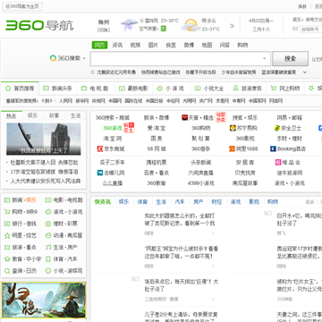Open the 4399小游戏 link
Image resolution: width=322 pixels, height=322 pixels.
pos(200,183)
